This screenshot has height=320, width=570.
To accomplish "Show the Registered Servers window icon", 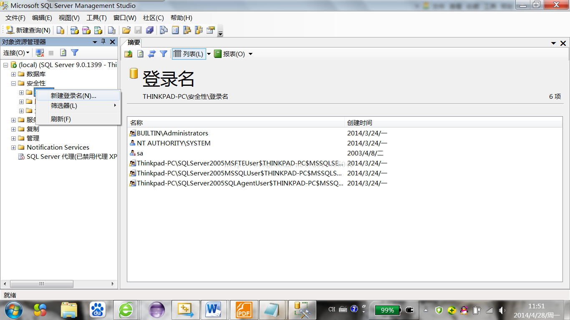I will click(164, 30).
